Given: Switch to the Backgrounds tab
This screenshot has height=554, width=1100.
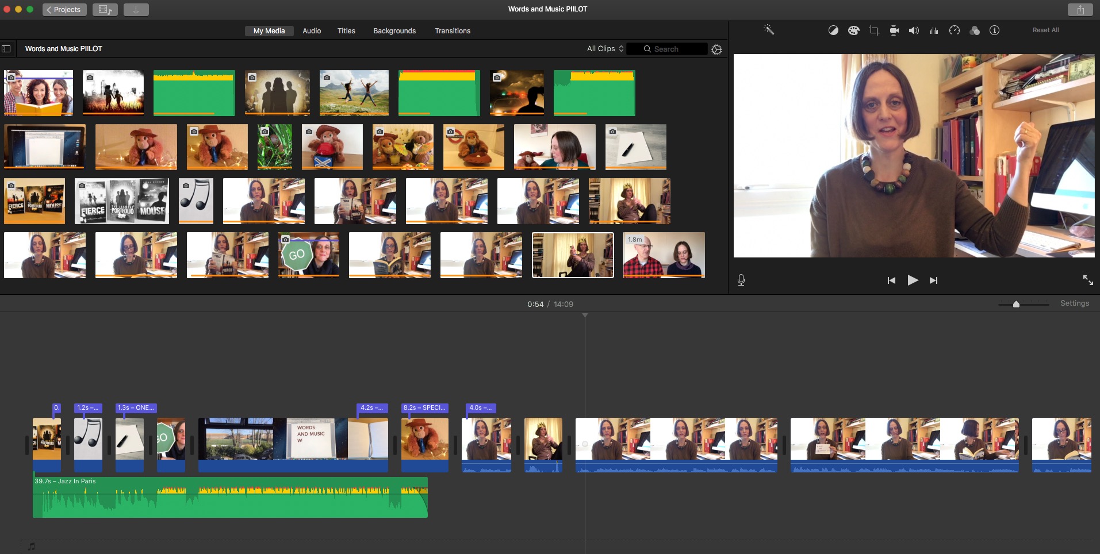Looking at the screenshot, I should (394, 31).
